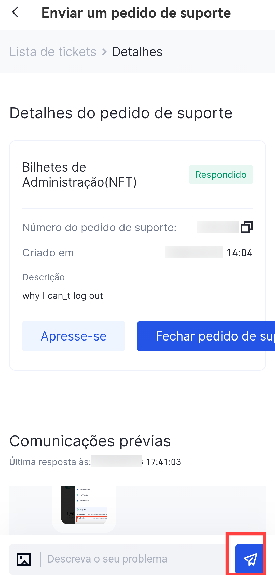Click the description text about log out

pos(63,296)
